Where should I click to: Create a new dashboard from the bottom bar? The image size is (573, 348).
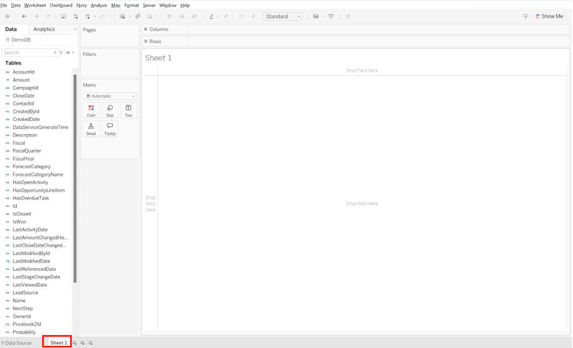(x=82, y=343)
